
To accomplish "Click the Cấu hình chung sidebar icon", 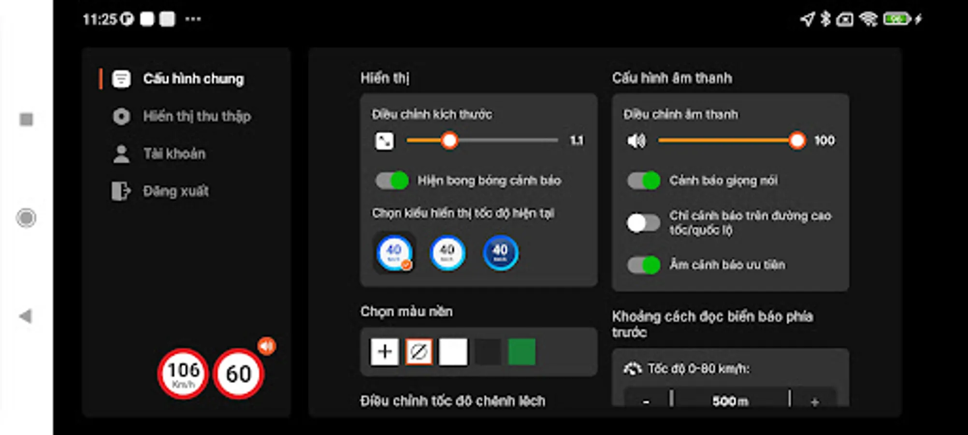I will coord(121,78).
